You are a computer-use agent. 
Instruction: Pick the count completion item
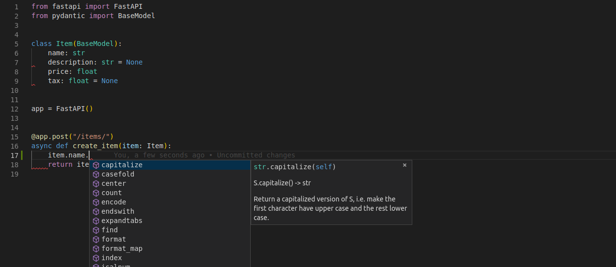112,193
